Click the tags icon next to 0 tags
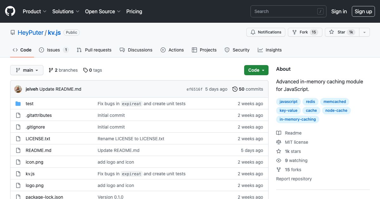The height and width of the screenshot is (199, 380). coord(85,70)
